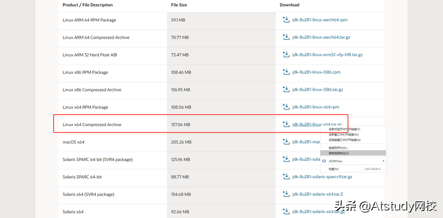
Task: Click download icon next to linux-i586.rpm
Action: (286, 72)
